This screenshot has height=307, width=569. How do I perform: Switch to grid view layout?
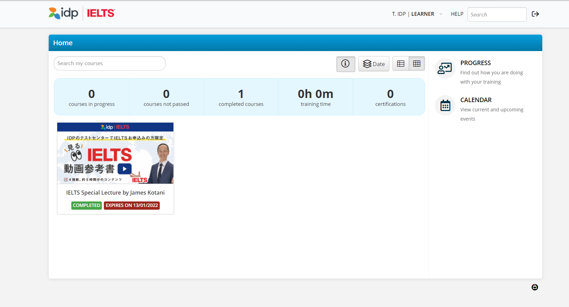(417, 63)
